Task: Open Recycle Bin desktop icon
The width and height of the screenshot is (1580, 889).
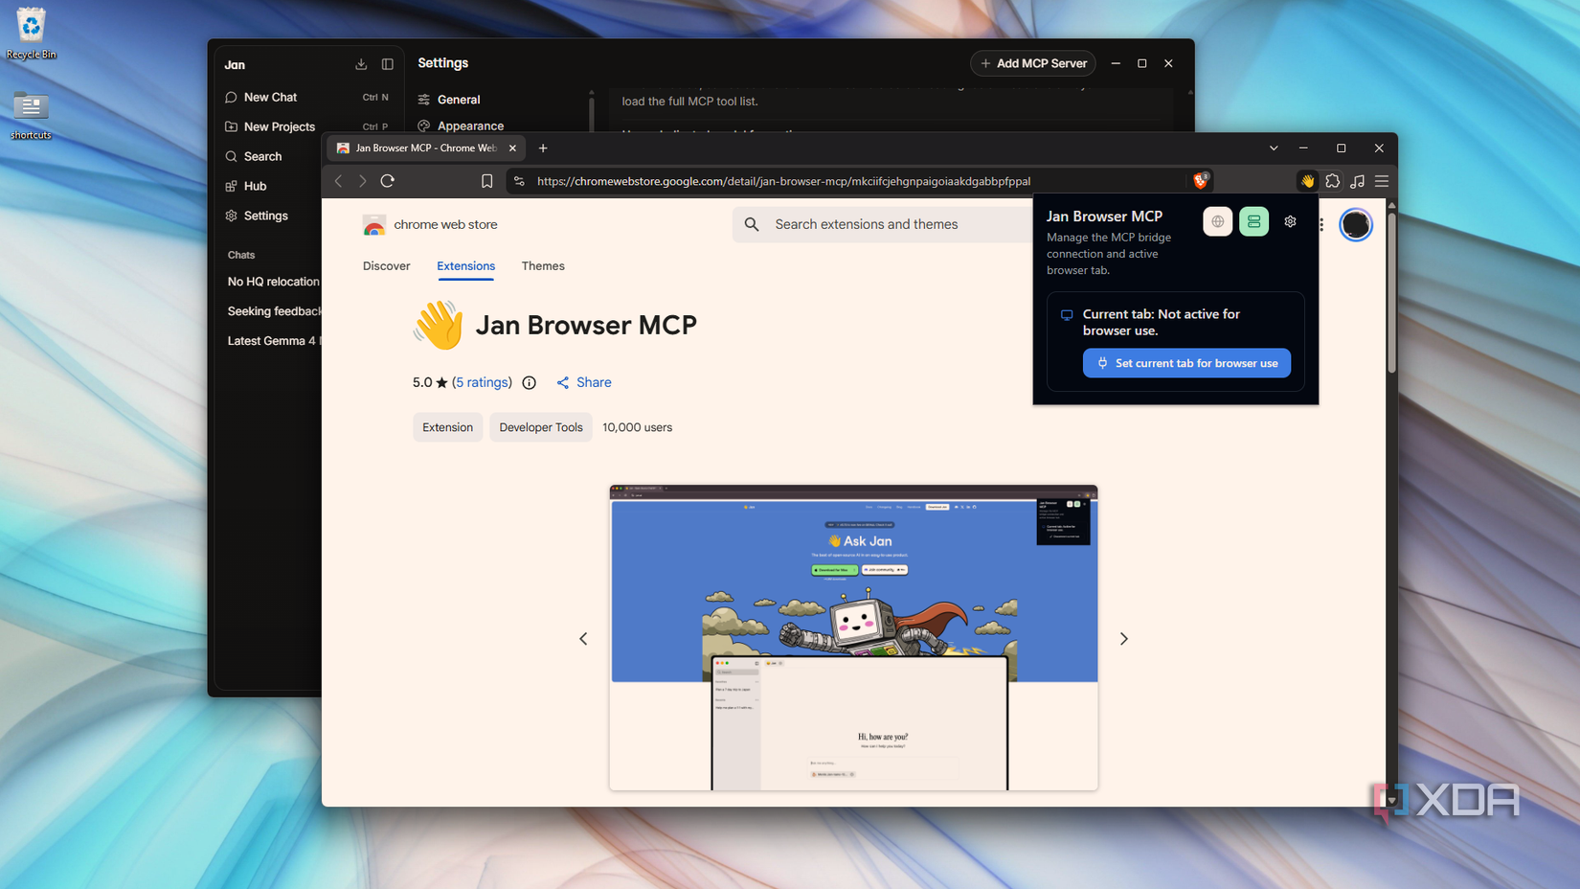Action: click(x=31, y=34)
